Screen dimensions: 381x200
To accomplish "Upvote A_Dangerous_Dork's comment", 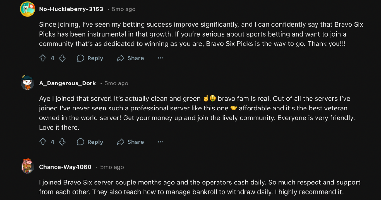I will pos(43,142).
